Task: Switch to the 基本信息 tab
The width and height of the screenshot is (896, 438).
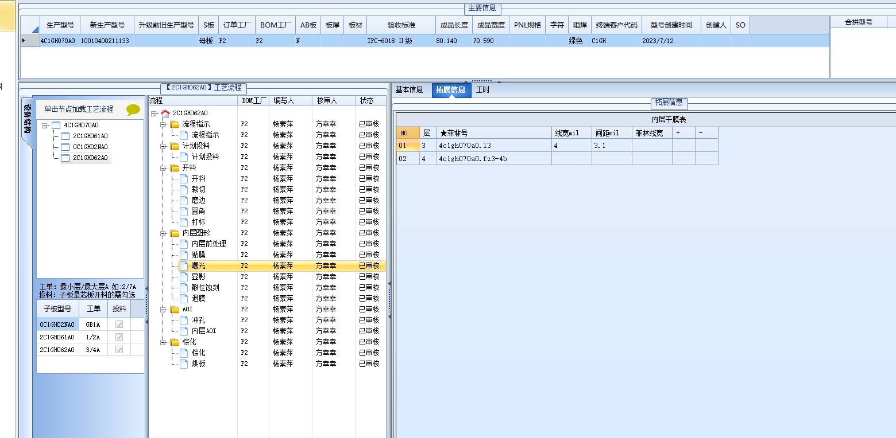Action: coord(409,89)
